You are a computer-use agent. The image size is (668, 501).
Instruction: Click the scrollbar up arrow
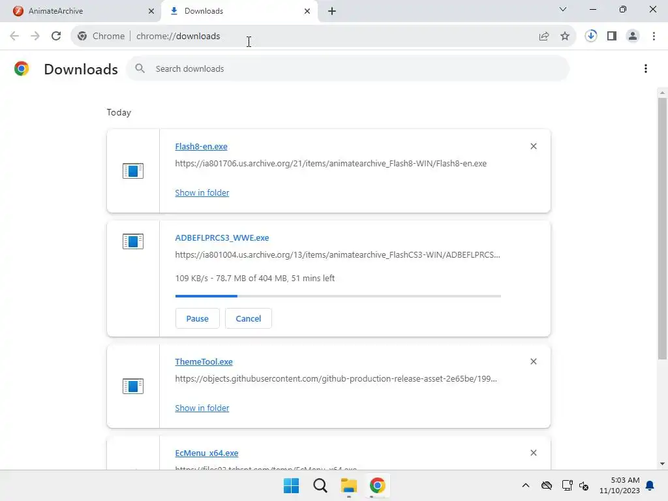662,93
